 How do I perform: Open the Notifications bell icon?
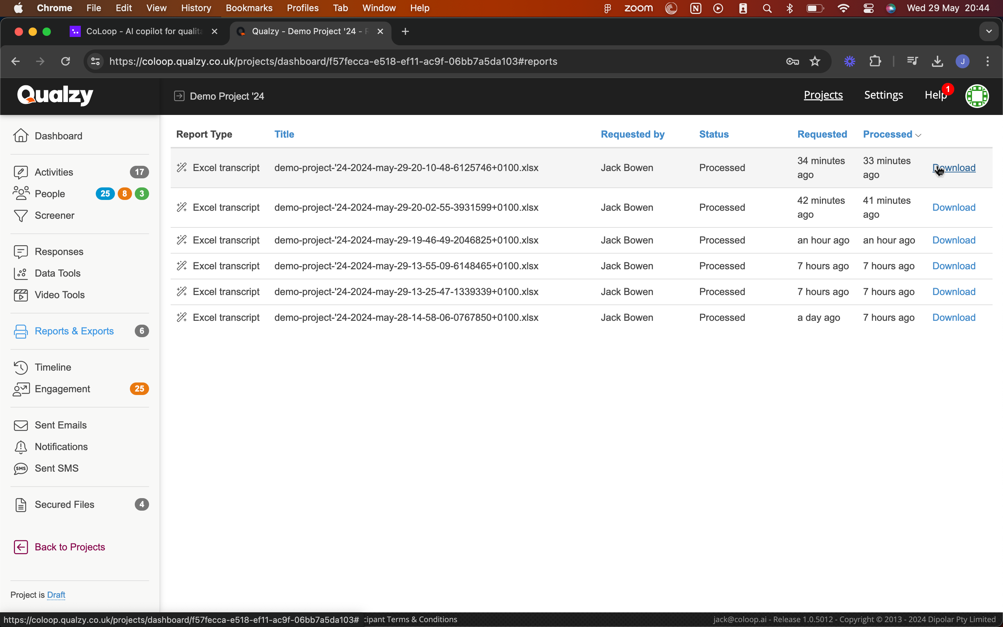[20, 447]
